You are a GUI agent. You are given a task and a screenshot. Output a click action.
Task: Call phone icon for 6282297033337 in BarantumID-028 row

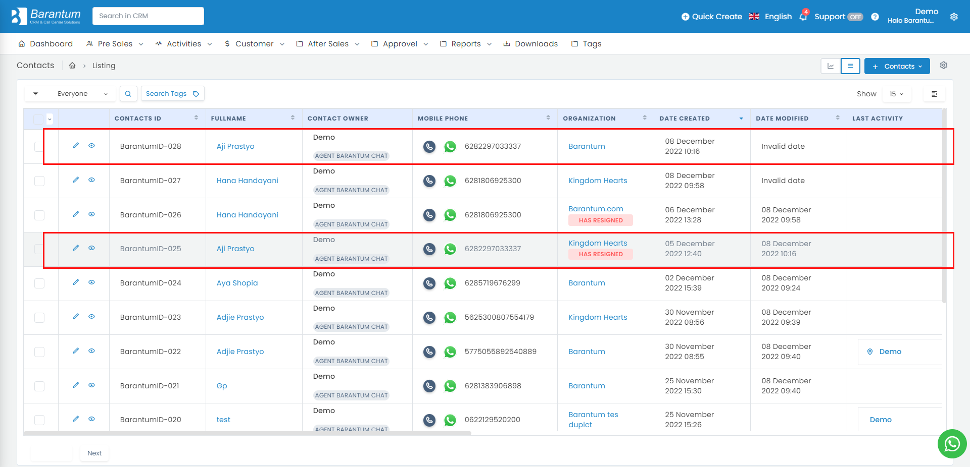(429, 147)
